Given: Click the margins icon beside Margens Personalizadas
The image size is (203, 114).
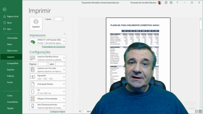Looking at the screenshot, I should (33, 99).
